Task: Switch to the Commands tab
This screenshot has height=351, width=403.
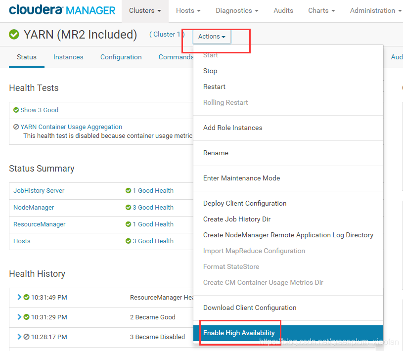Action: click(x=176, y=57)
